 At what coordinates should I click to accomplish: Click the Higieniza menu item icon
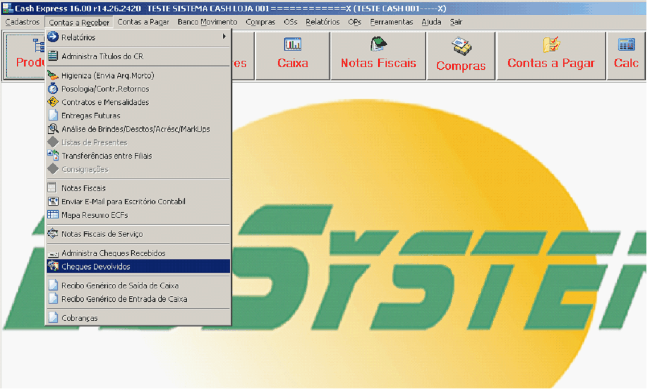(x=53, y=75)
